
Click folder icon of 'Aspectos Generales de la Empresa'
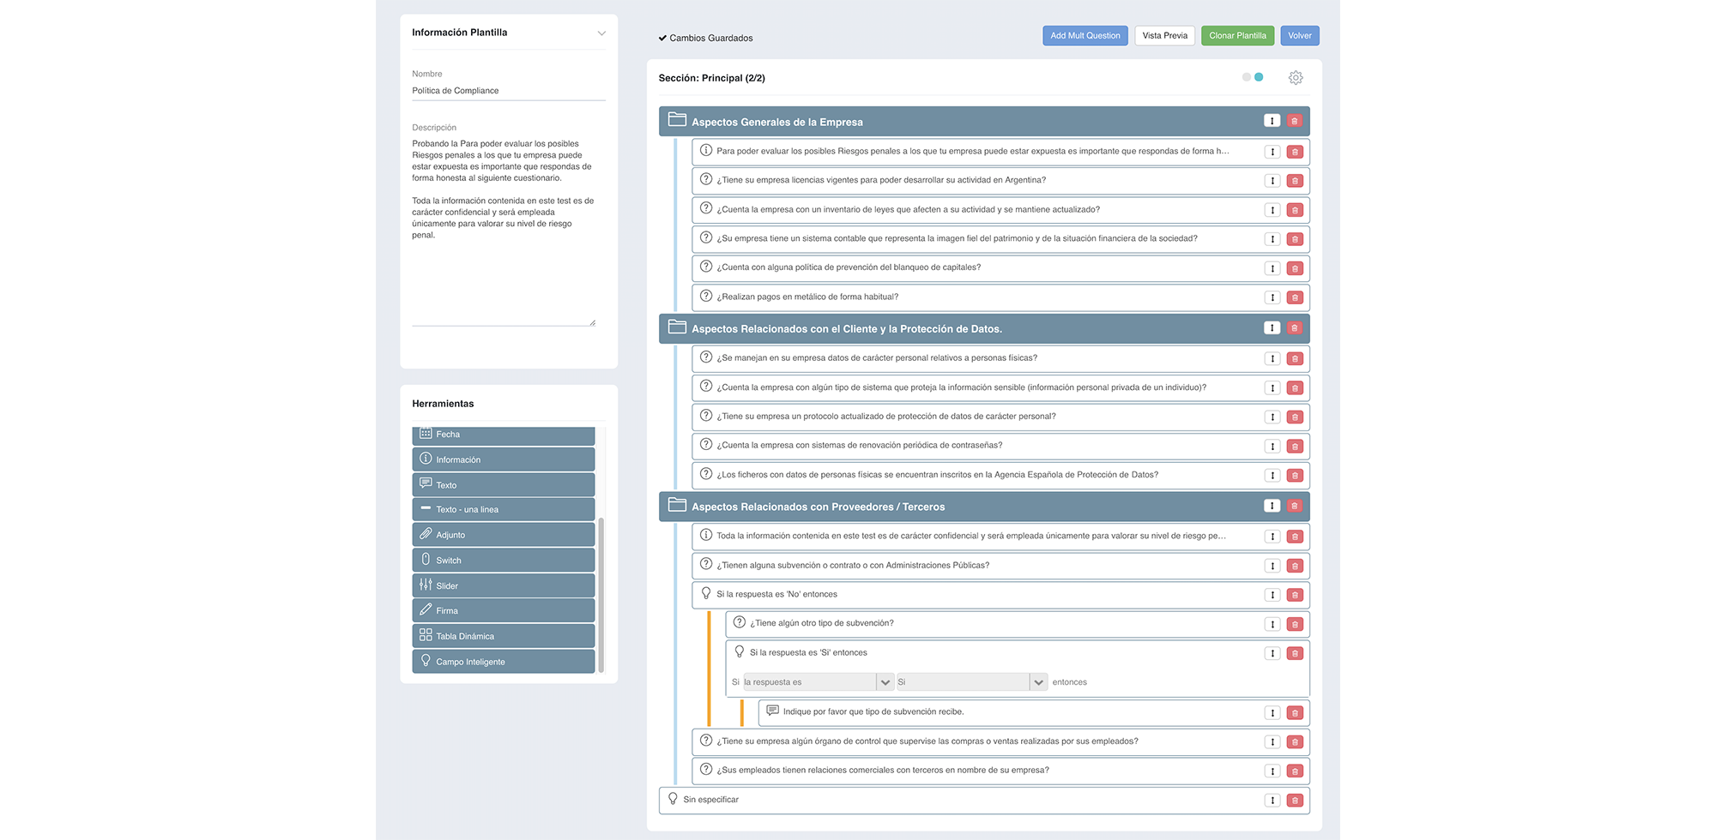tap(677, 120)
